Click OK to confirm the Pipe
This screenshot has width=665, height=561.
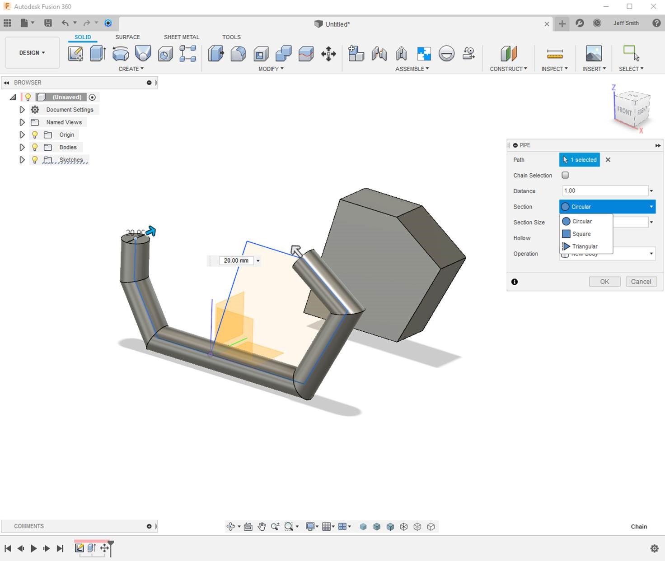coord(604,281)
